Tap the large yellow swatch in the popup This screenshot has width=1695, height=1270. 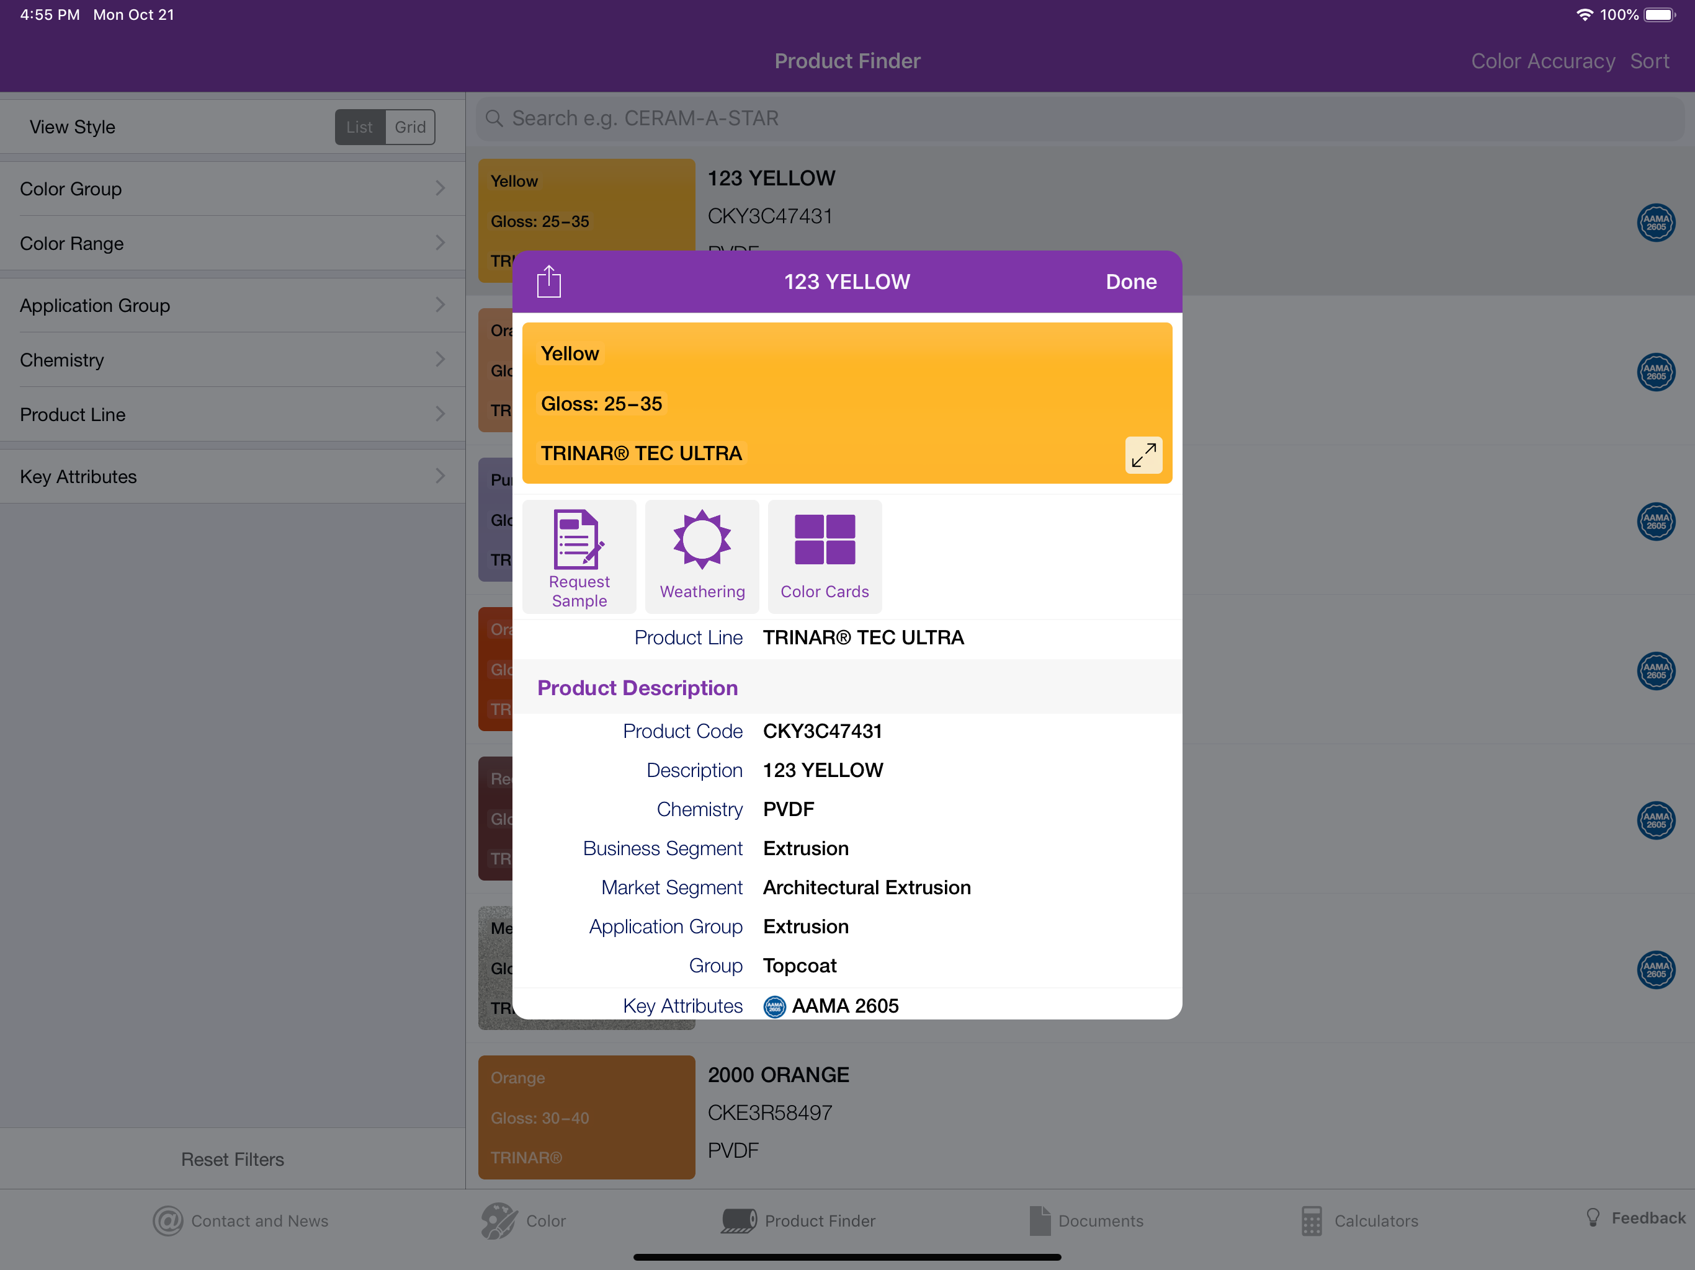pos(847,403)
